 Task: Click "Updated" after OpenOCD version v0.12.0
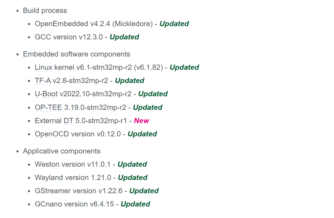[142, 134]
